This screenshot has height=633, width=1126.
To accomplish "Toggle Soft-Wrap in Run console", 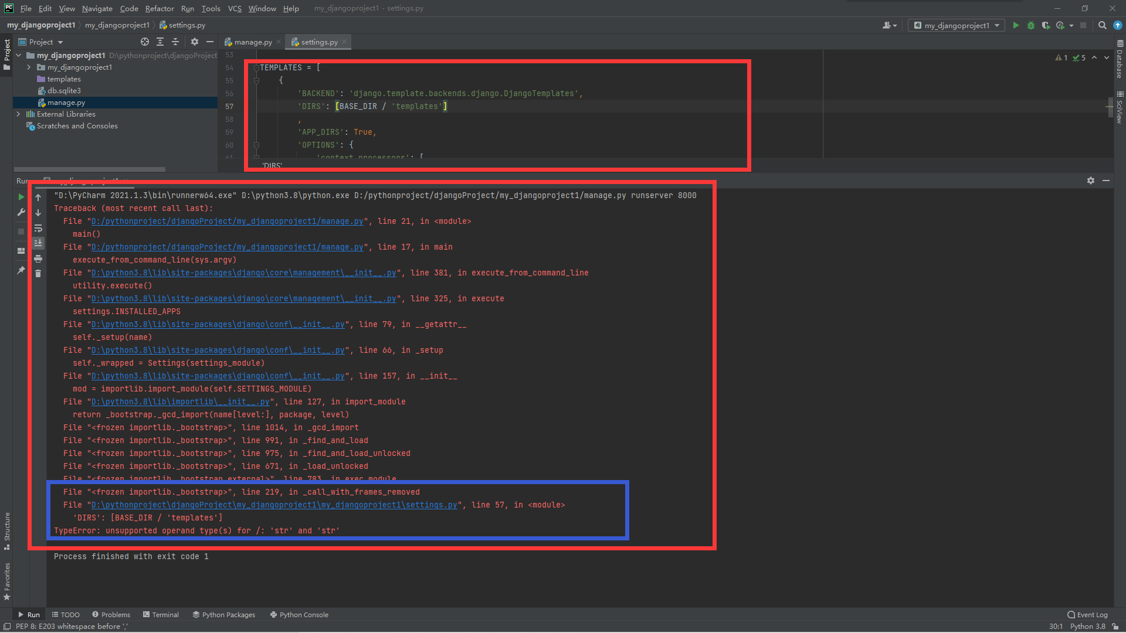I will [x=38, y=228].
